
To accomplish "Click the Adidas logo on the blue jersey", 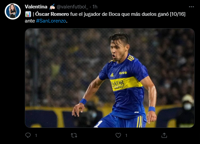I will click(x=112, y=75).
